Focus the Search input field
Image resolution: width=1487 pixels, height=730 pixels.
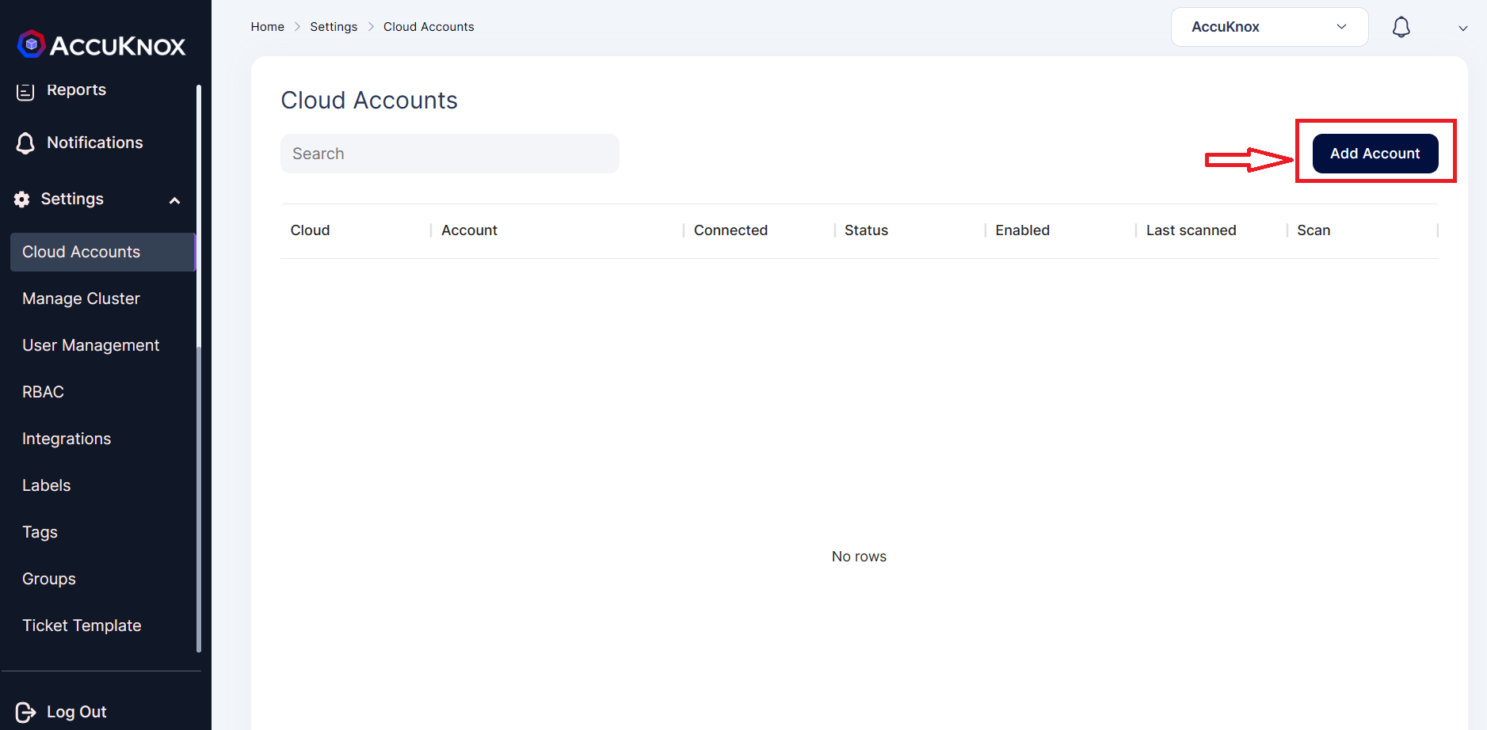tap(450, 154)
